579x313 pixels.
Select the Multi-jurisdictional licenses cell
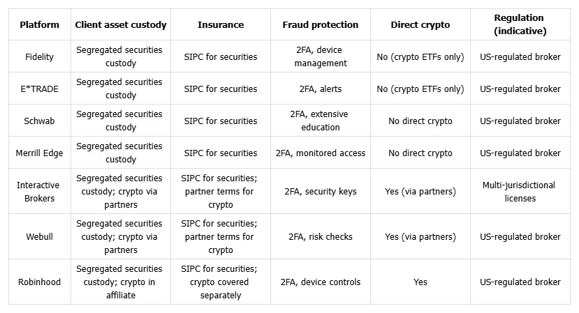(520, 192)
